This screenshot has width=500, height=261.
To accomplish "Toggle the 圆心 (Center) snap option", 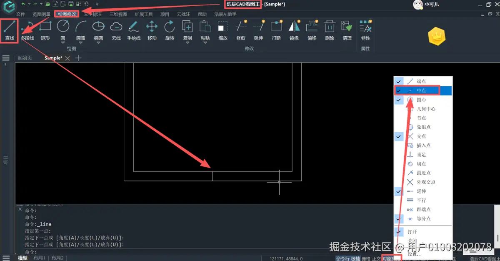I will (423, 100).
